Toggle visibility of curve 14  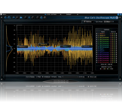point(97,59)
